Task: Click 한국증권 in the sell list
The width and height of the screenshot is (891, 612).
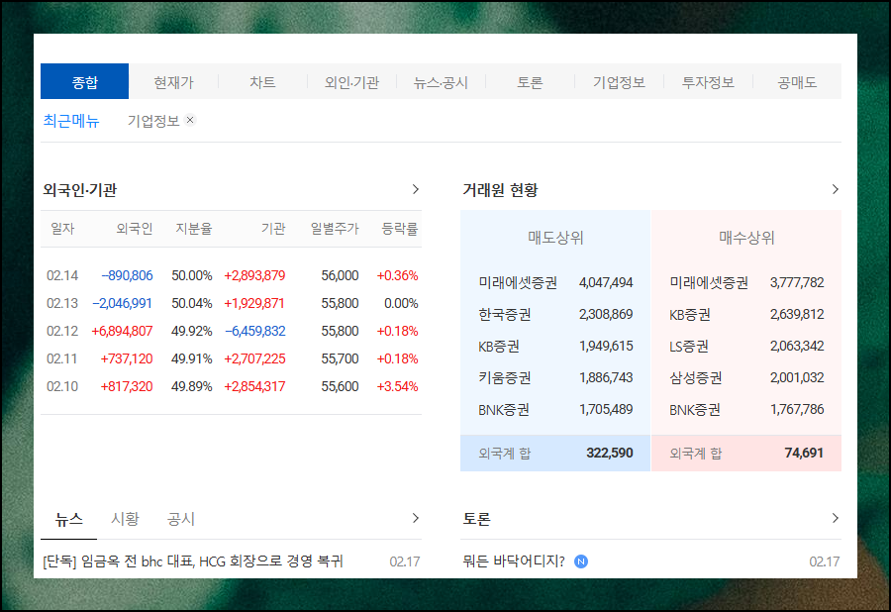Action: point(505,314)
